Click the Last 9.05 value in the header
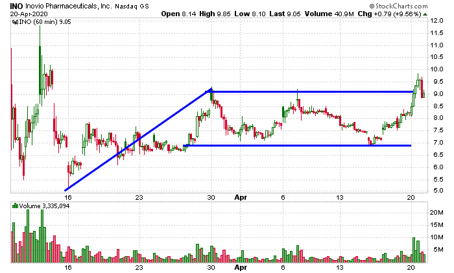 [x=285, y=14]
